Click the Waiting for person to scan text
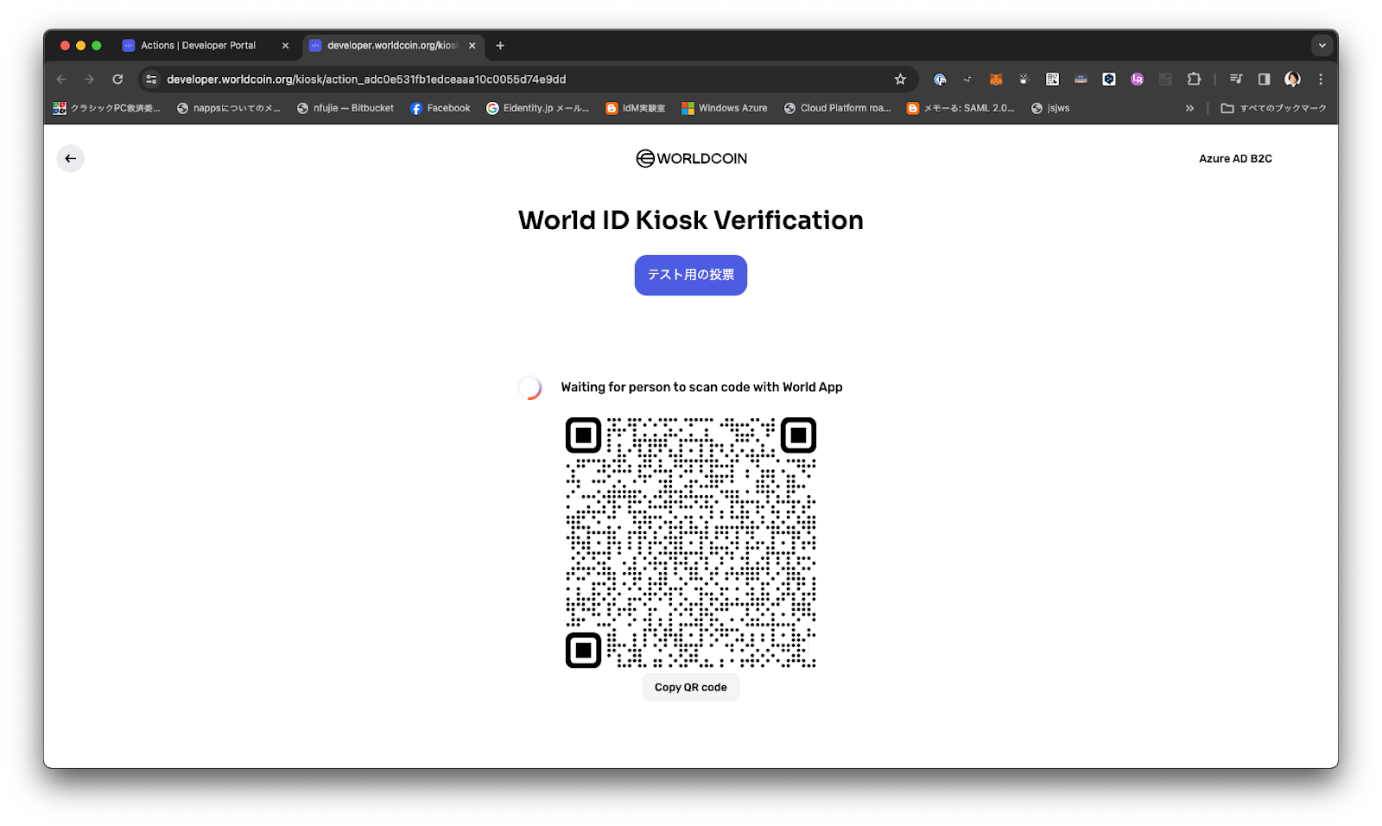Image resolution: width=1382 pixels, height=826 pixels. pyautogui.click(x=701, y=388)
